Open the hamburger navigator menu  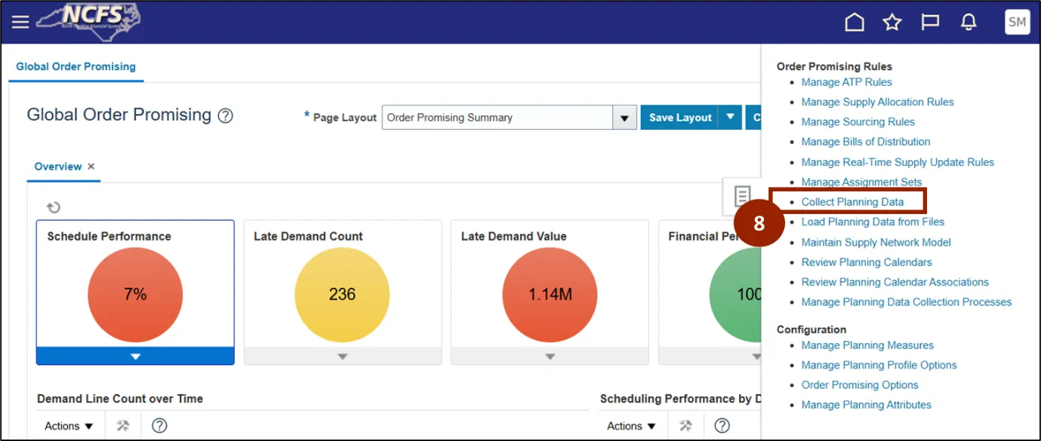[x=20, y=22]
